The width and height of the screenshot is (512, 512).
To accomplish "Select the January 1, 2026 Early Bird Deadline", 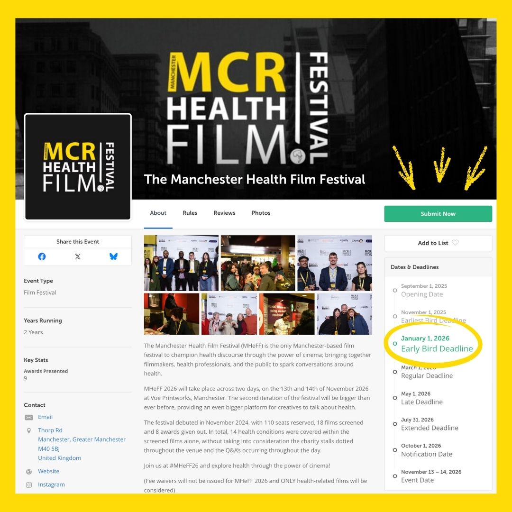I will 437,344.
